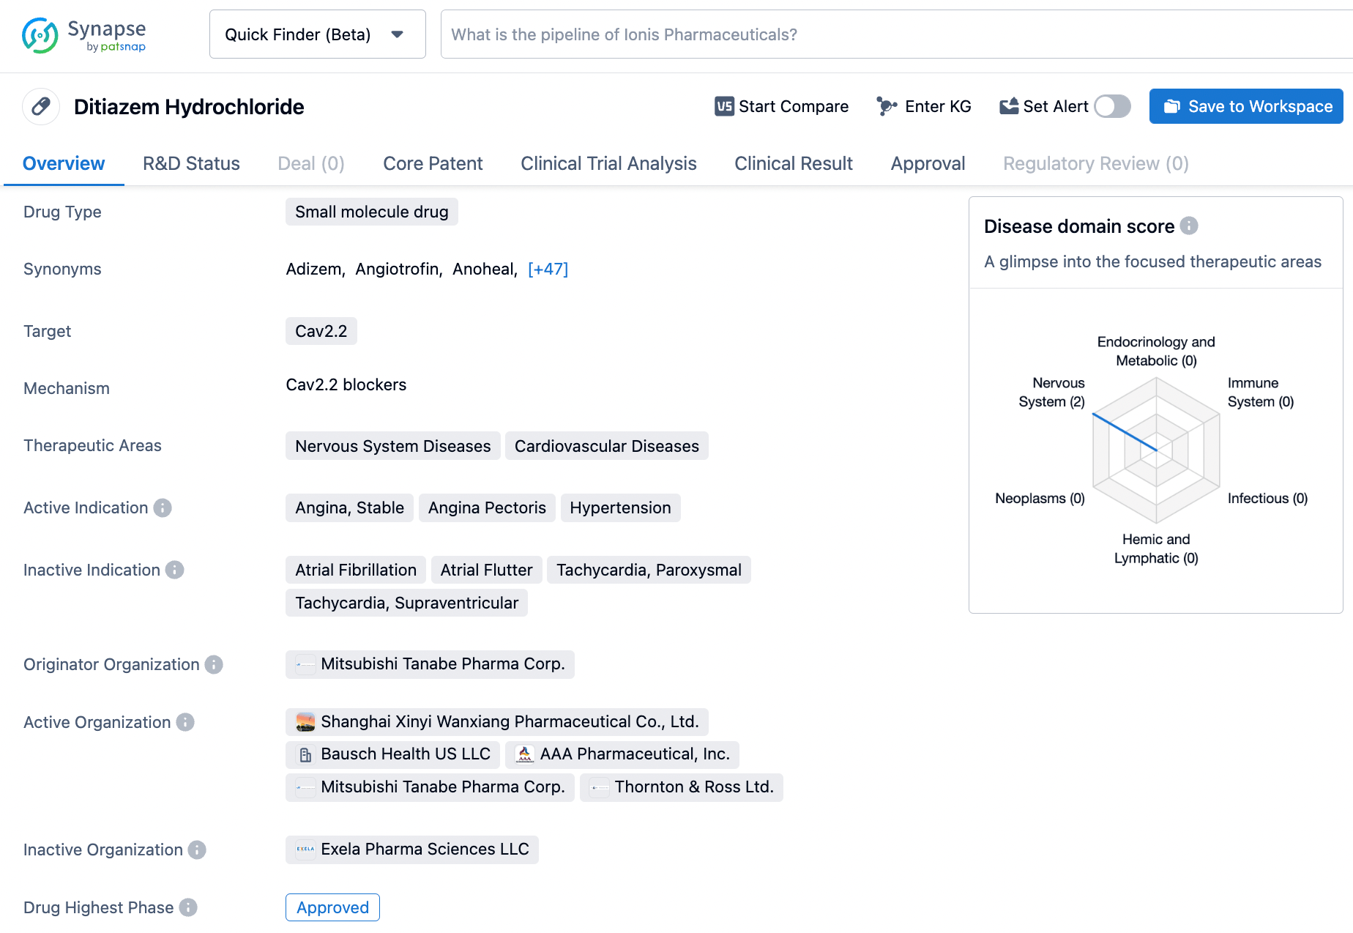Image resolution: width=1353 pixels, height=933 pixels.
Task: Select the VS Start Compare icon
Action: (x=723, y=106)
